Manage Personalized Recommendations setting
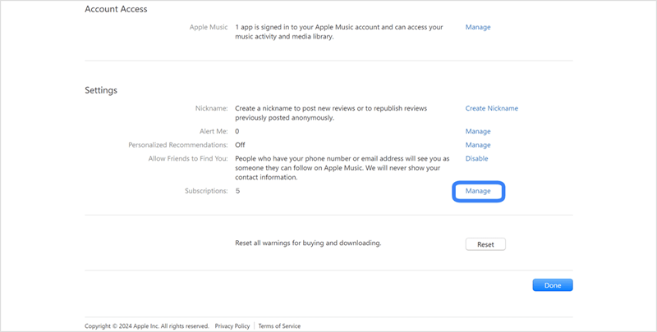 point(478,145)
